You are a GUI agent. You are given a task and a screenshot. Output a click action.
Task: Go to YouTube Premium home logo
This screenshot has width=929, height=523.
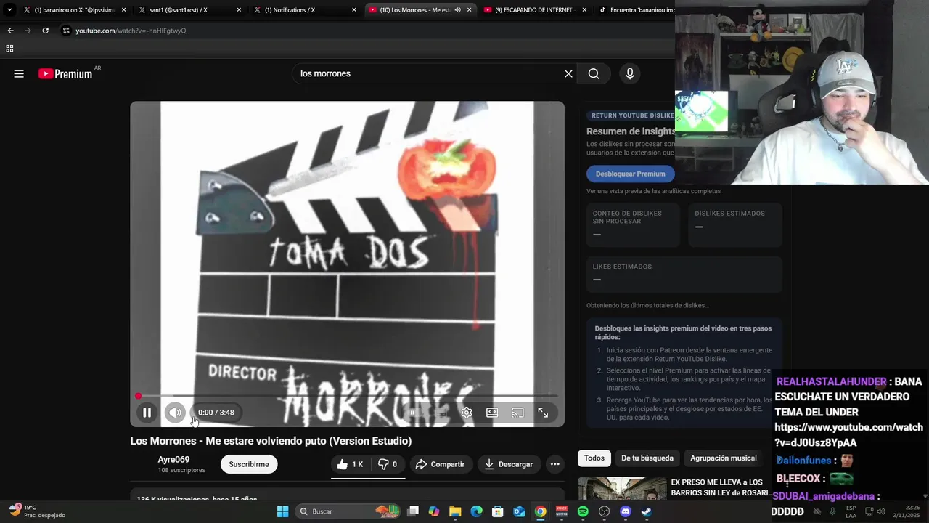pos(65,73)
